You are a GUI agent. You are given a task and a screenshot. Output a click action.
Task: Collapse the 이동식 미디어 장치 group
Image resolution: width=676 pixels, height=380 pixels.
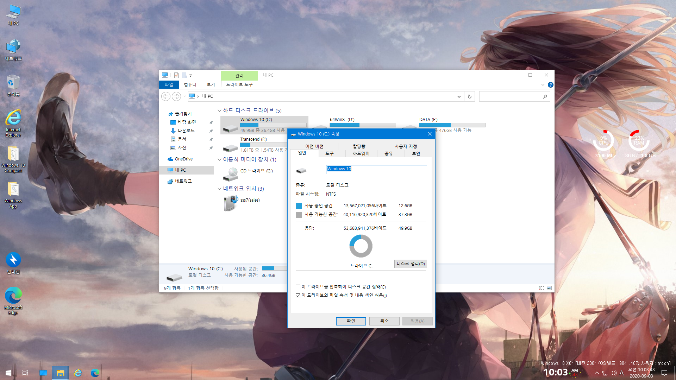(x=220, y=160)
